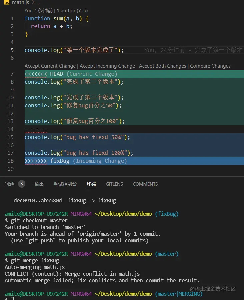244x300 pixels.
Task: Click line number 7 in gutter
Action: [12, 74]
